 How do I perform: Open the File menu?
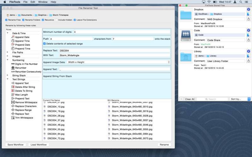pos(26,2)
